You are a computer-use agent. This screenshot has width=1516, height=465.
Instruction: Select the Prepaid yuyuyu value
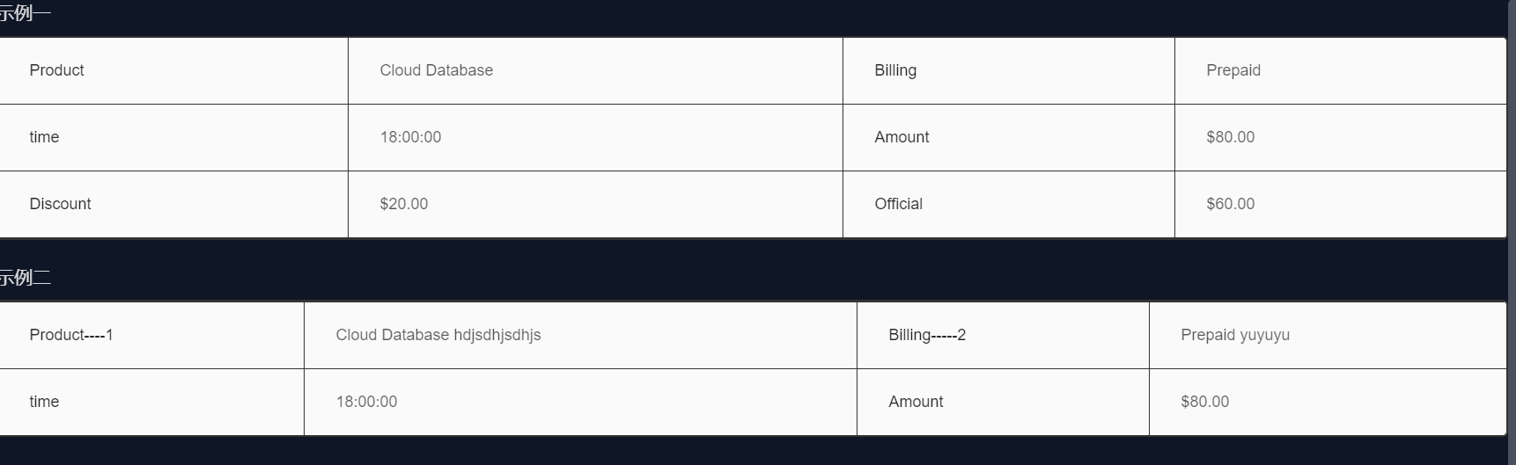click(x=1235, y=335)
